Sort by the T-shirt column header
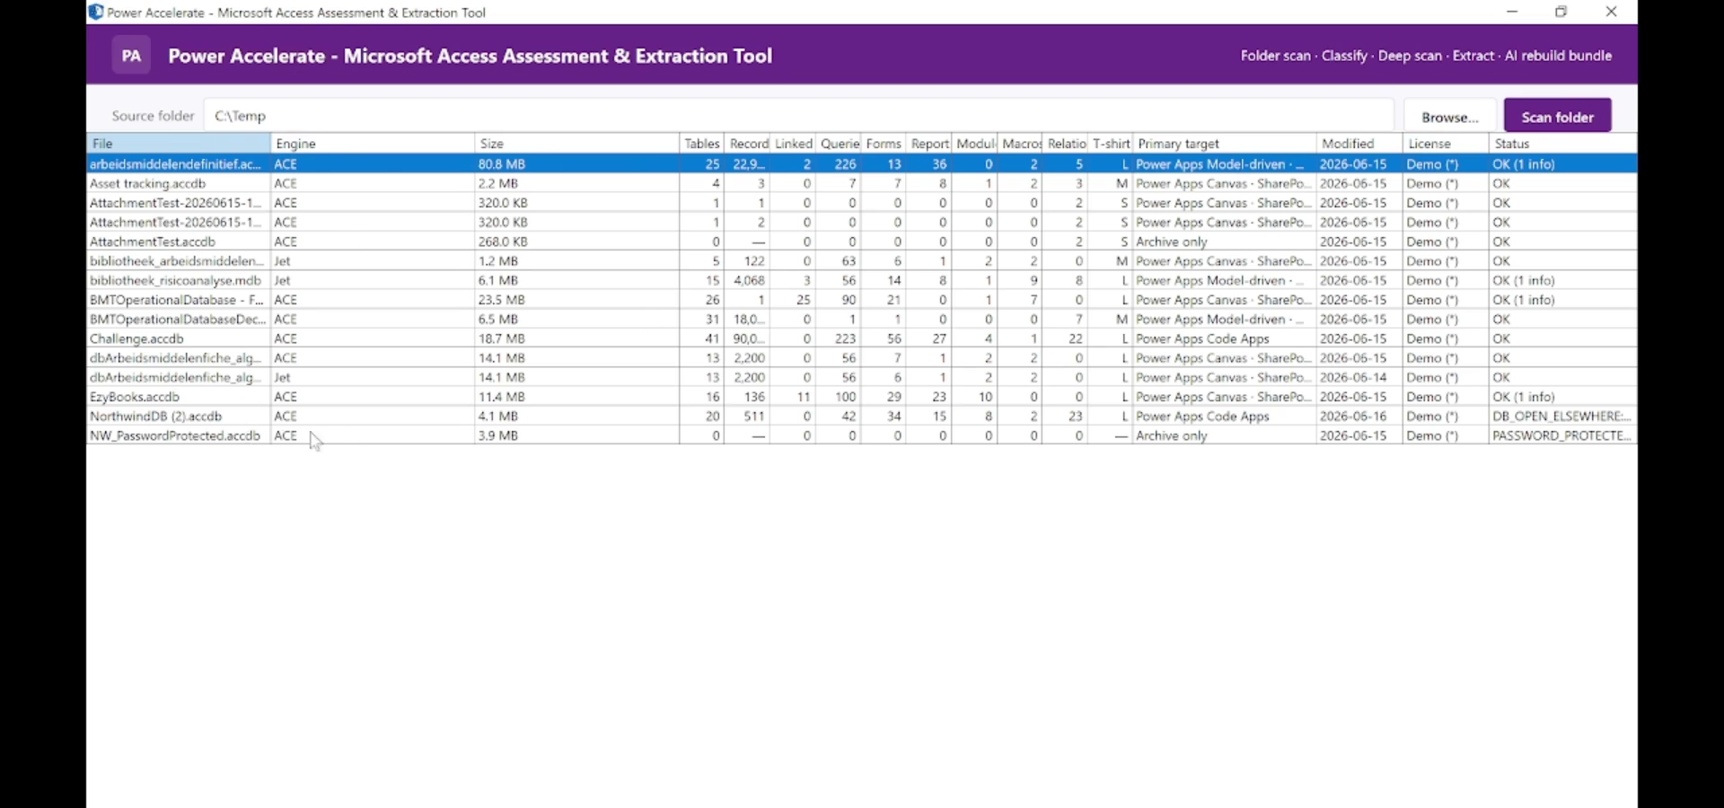The height and width of the screenshot is (808, 1724). tap(1111, 144)
